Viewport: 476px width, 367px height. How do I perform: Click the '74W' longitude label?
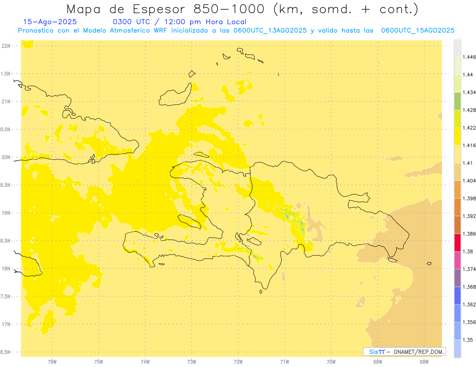(145, 361)
